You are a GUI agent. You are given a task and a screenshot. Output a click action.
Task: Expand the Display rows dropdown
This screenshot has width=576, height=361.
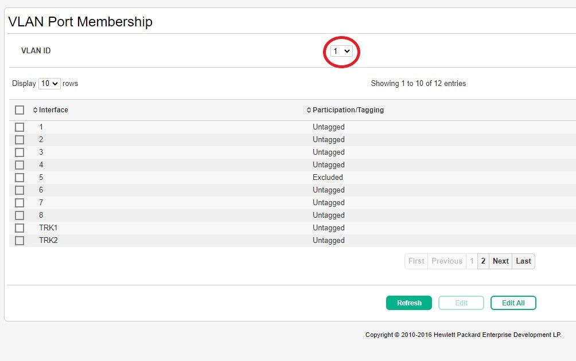pos(49,84)
